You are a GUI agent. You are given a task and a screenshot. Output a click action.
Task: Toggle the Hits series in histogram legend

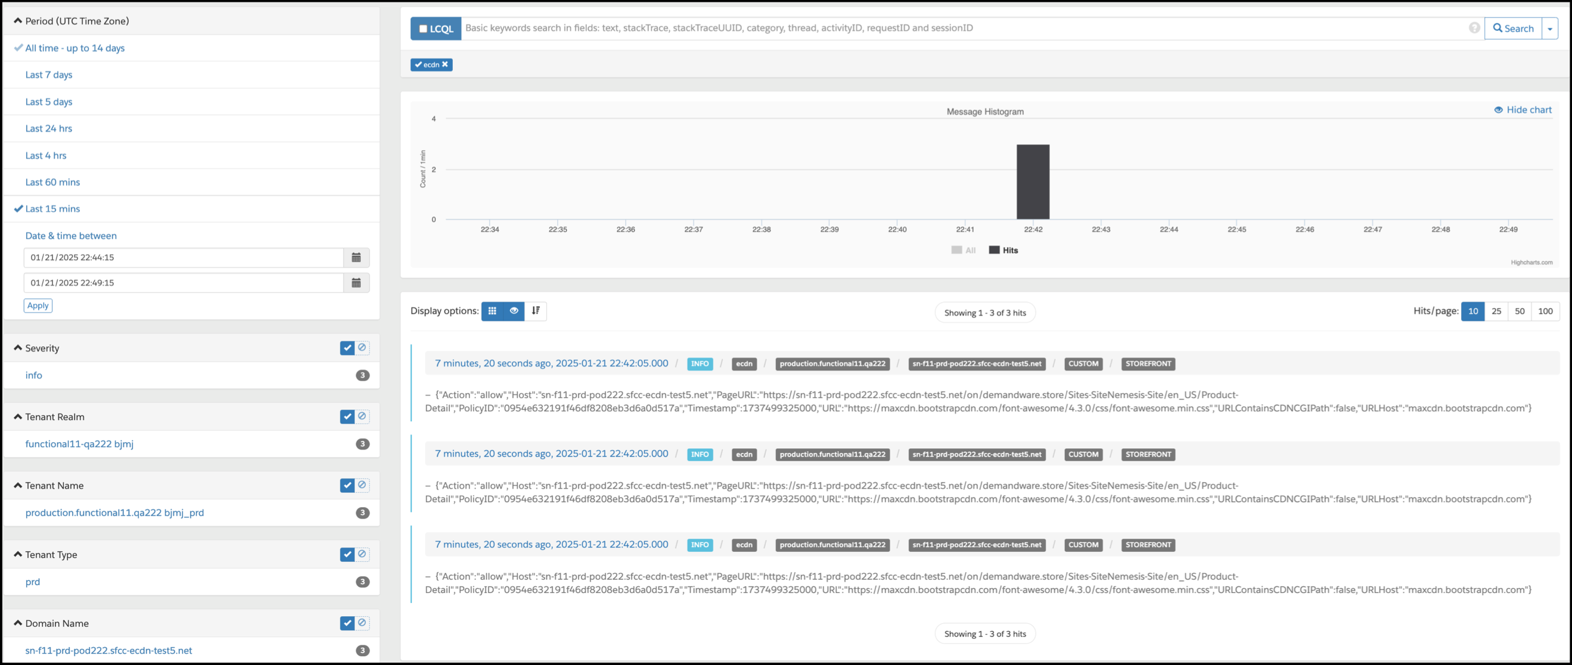tap(1004, 250)
